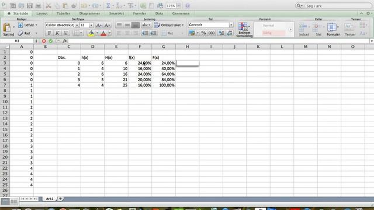Click the increase decimal places button

[x=221, y=33]
